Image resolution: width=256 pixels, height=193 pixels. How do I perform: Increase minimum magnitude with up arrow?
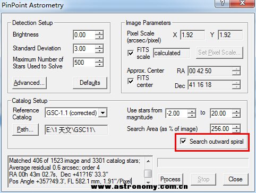tap(192, 111)
